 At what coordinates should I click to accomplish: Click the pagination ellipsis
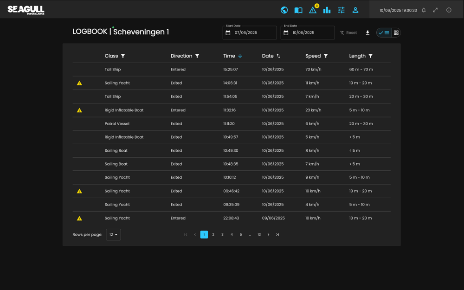(250, 235)
